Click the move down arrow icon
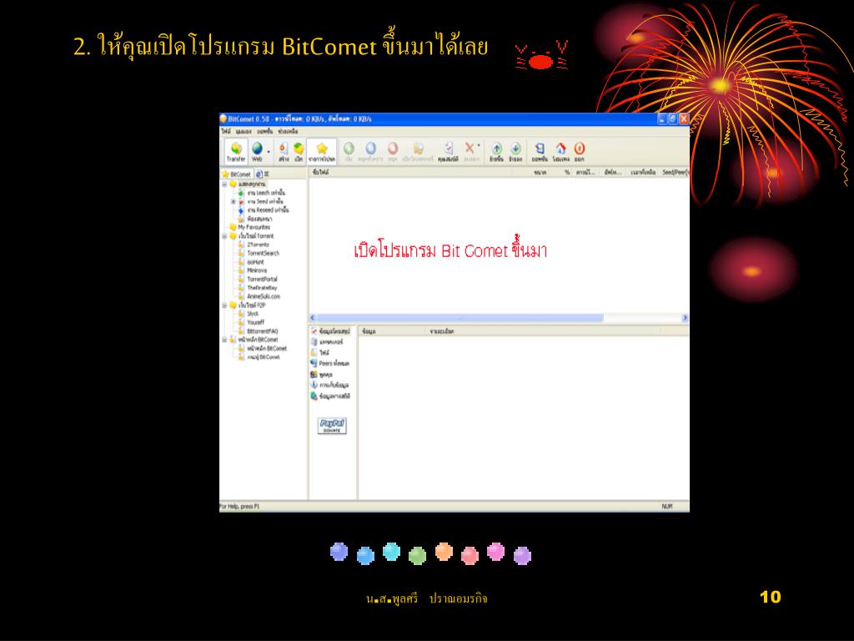This screenshot has height=641, width=854. (x=515, y=151)
